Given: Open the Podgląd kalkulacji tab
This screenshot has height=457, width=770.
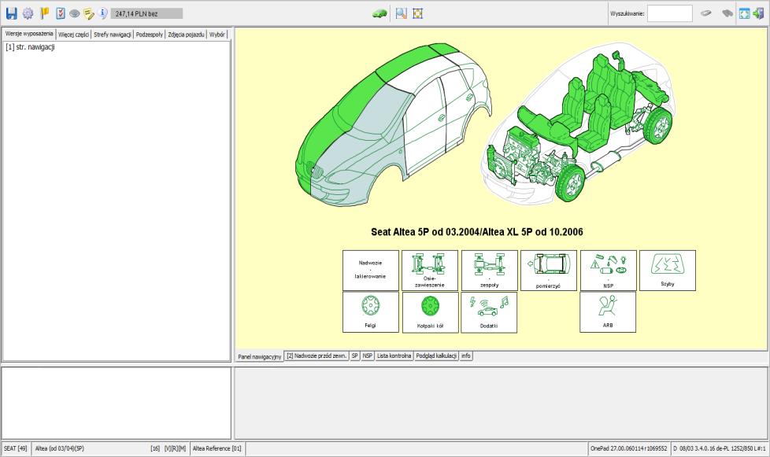Looking at the screenshot, I should pos(436,356).
